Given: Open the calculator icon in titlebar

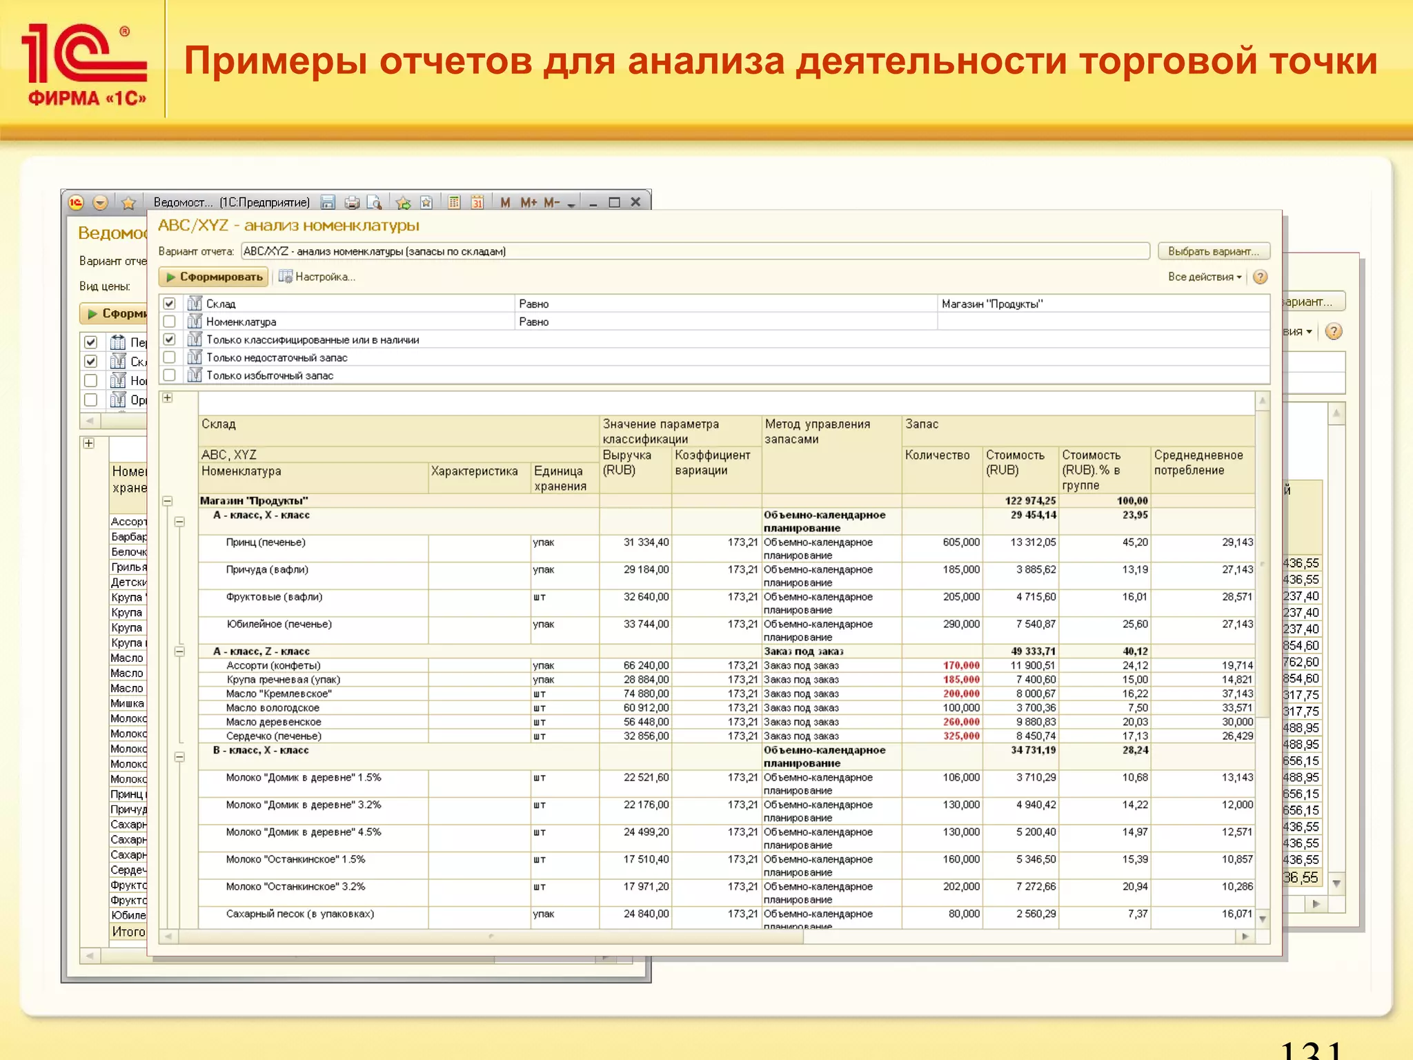Looking at the screenshot, I should [454, 202].
